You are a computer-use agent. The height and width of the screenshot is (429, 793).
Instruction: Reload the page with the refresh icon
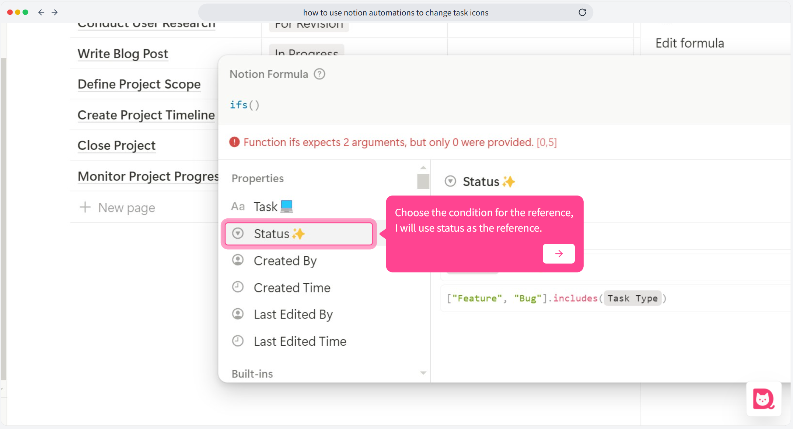tap(582, 12)
